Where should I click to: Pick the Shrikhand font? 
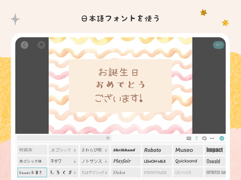[126, 150]
